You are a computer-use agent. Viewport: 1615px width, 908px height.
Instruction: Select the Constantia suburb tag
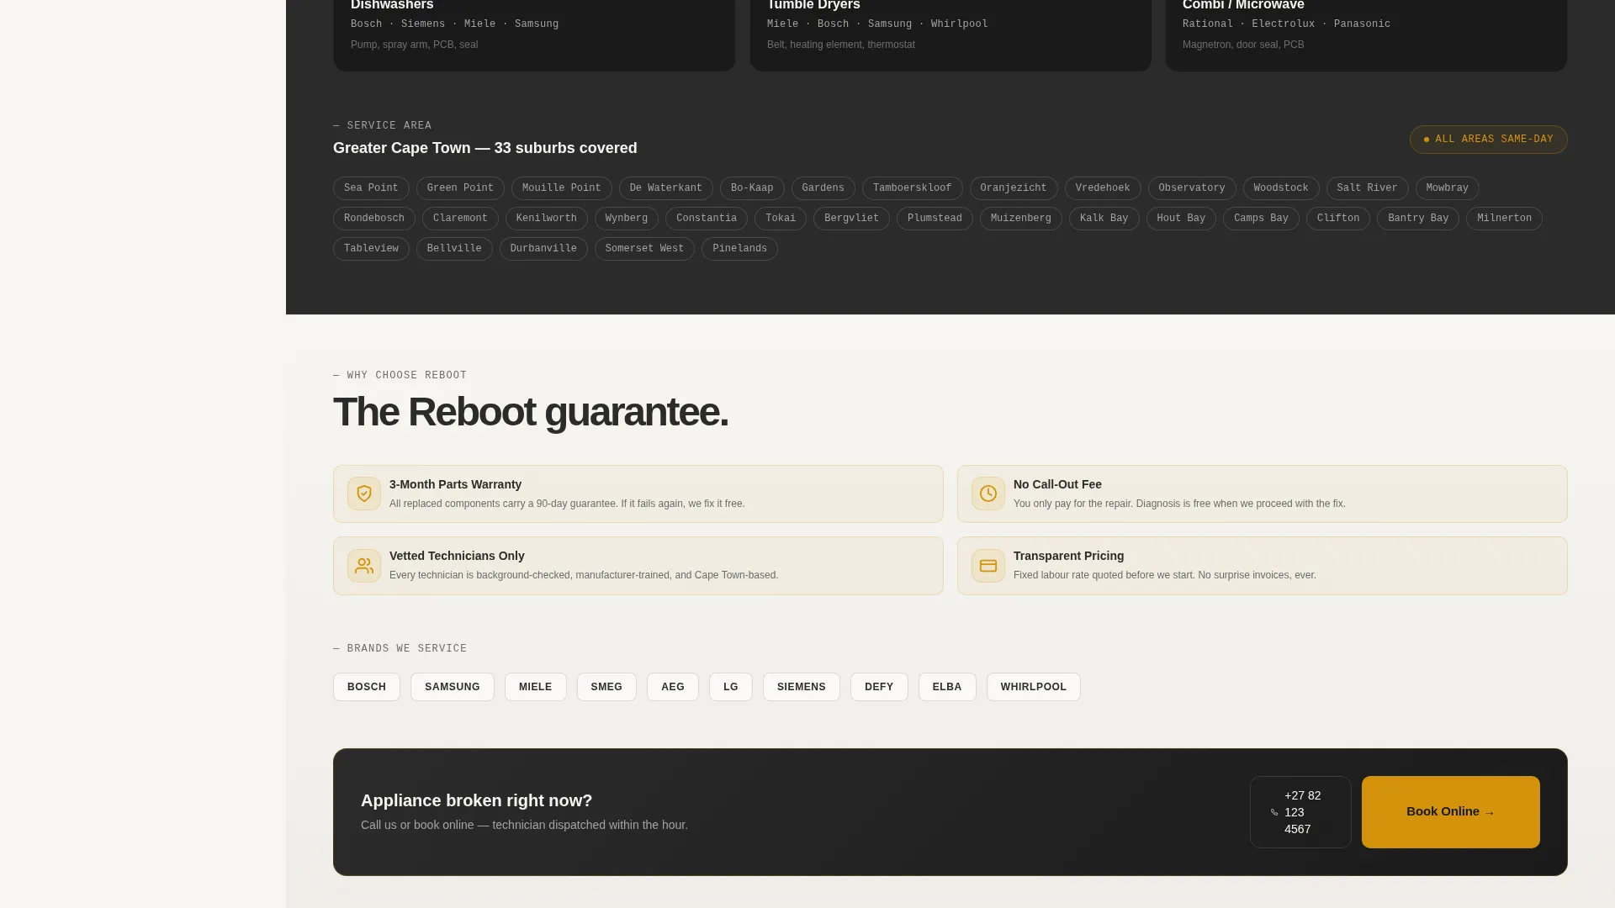(x=707, y=219)
